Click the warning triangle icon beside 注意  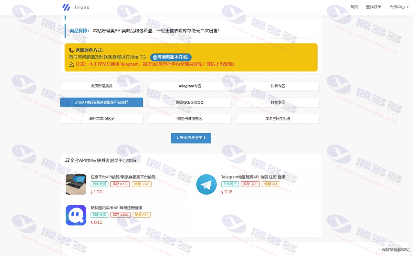pyautogui.click(x=72, y=64)
